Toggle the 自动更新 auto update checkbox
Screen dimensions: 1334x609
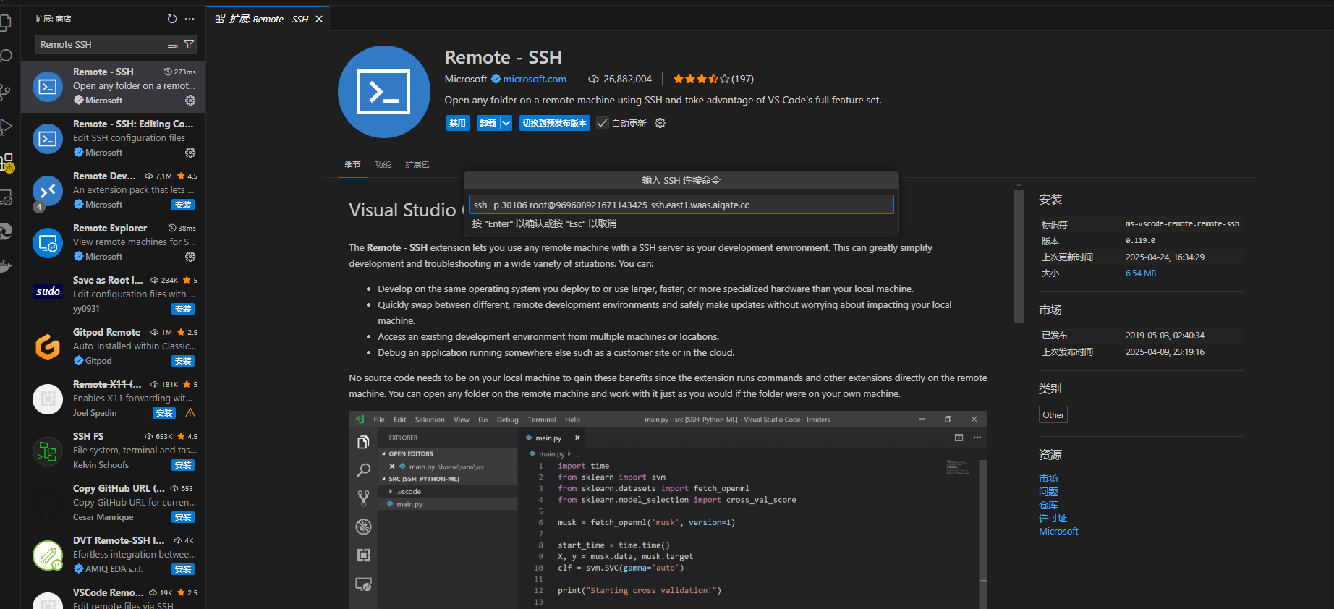pos(603,123)
